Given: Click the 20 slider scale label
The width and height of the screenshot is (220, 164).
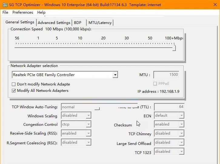Looking at the screenshot, I should click(103, 38).
